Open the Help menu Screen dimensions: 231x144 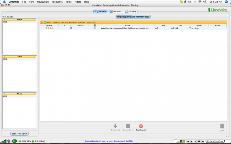(87, 2)
